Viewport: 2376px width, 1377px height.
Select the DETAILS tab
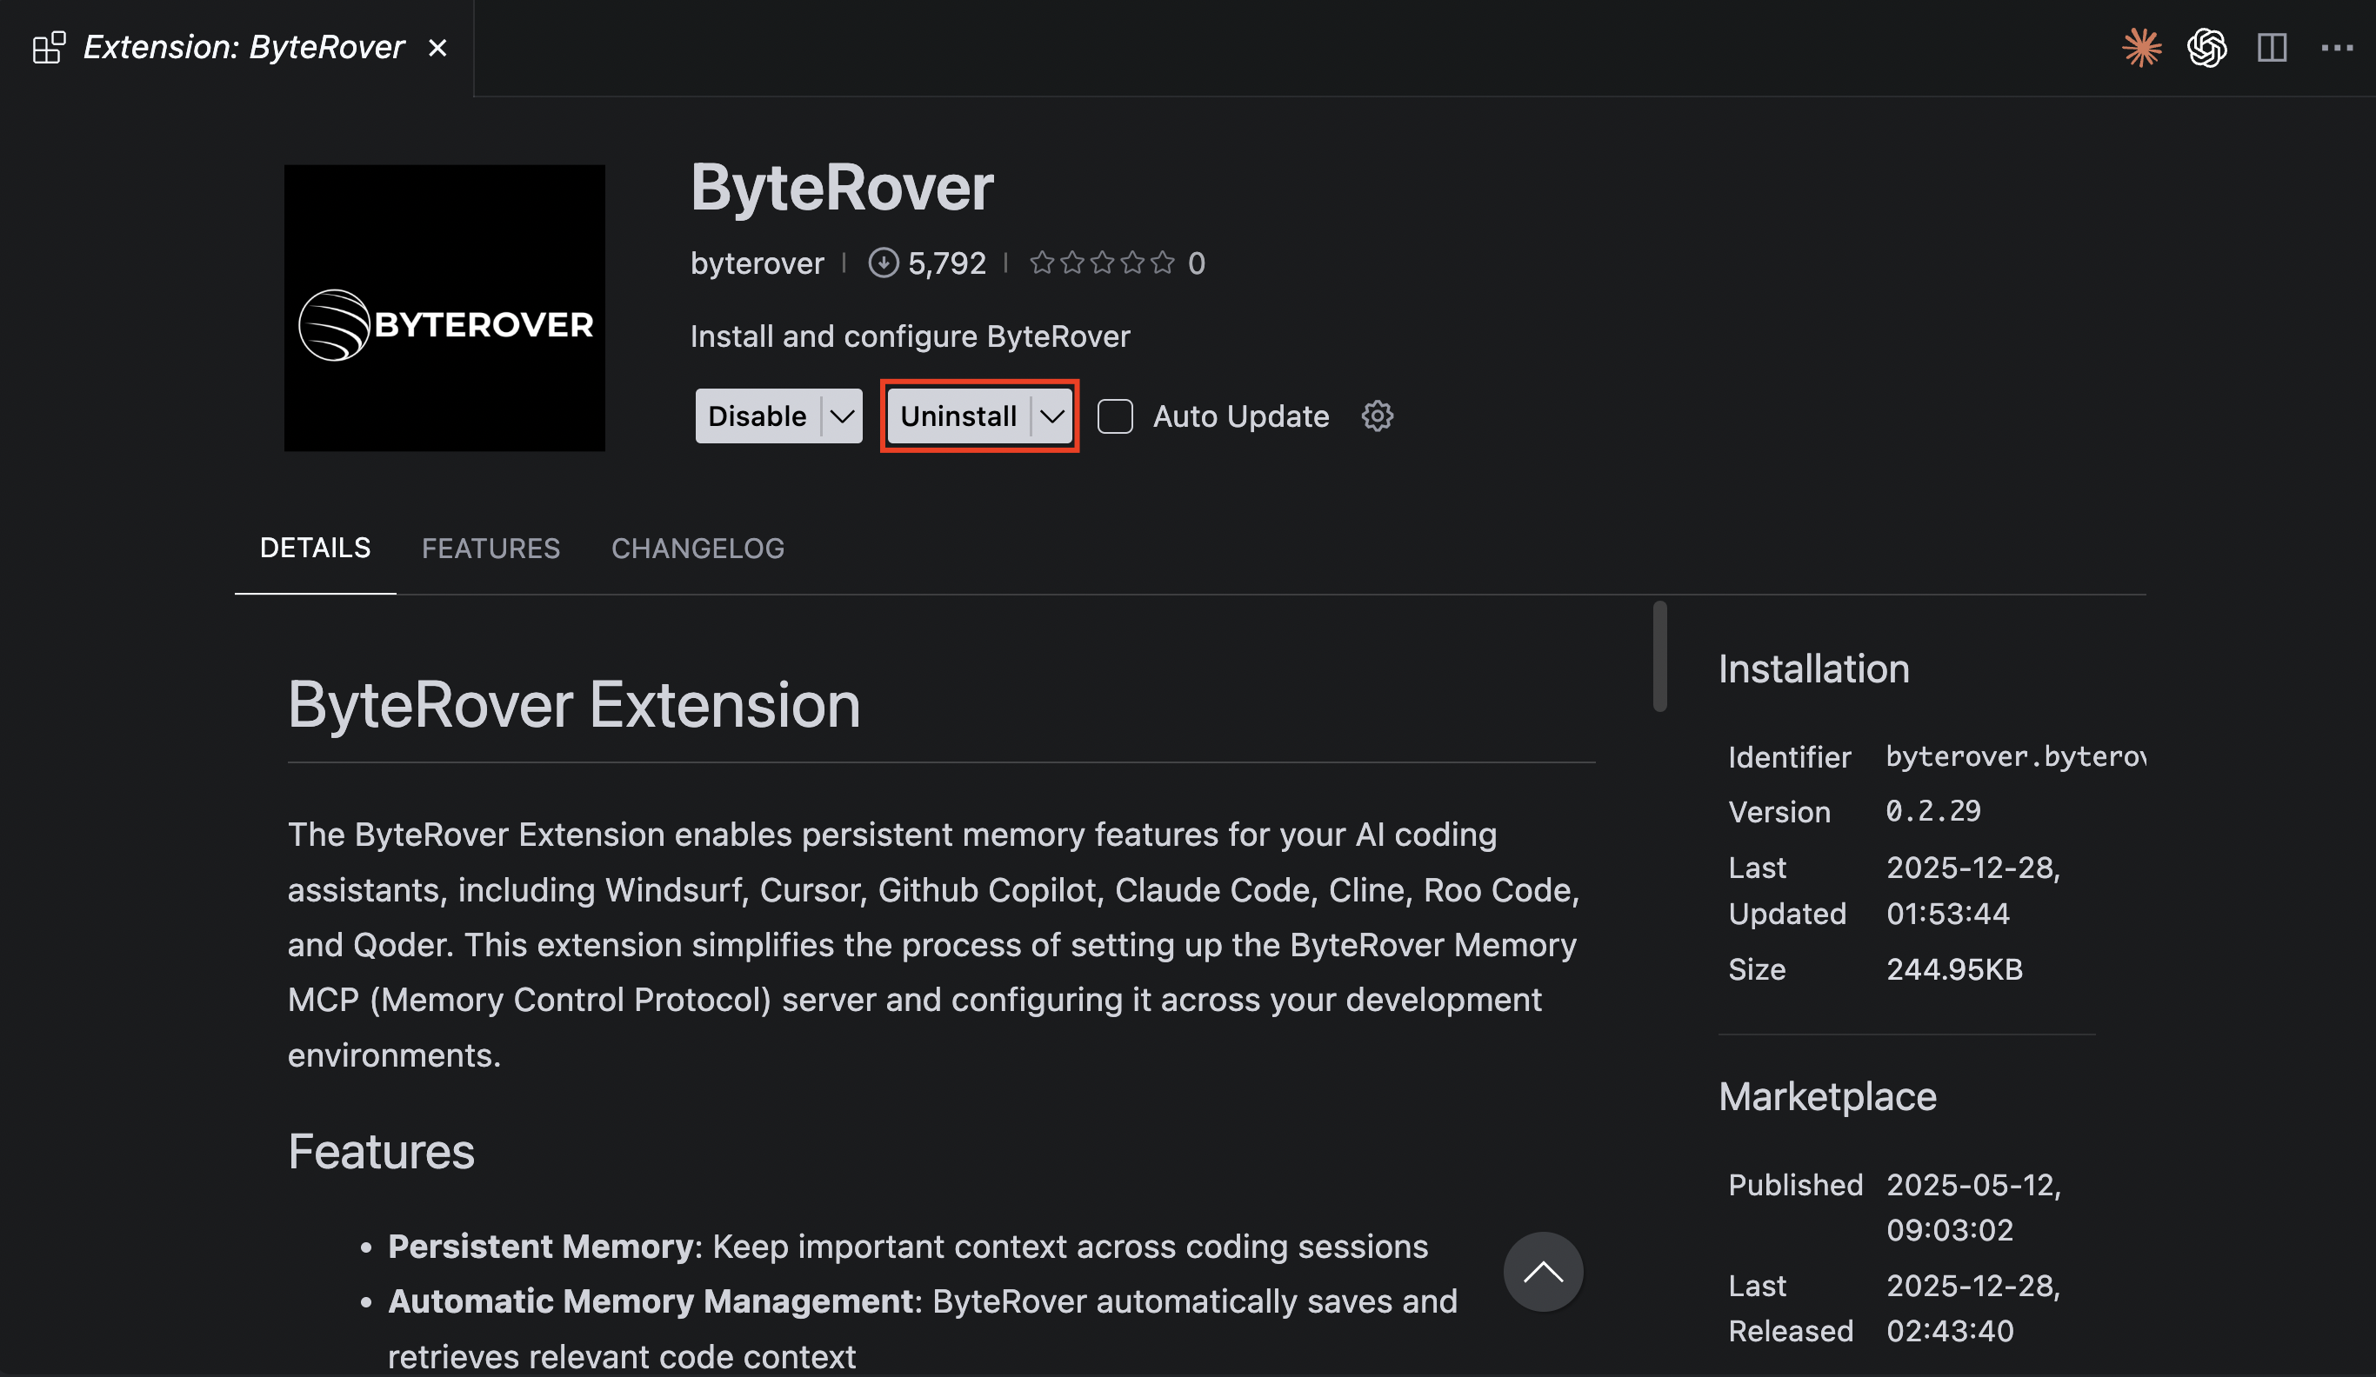pos(315,548)
